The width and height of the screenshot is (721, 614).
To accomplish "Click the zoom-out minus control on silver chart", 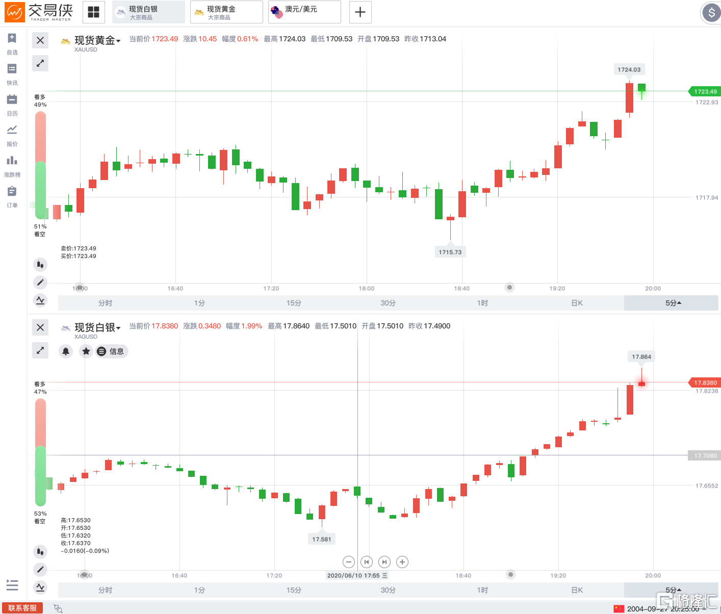I will tap(349, 562).
